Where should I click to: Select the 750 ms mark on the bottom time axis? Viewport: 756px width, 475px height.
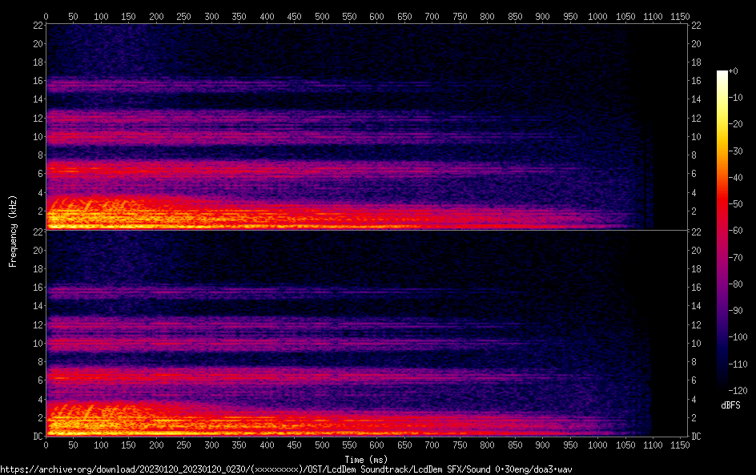460,445
